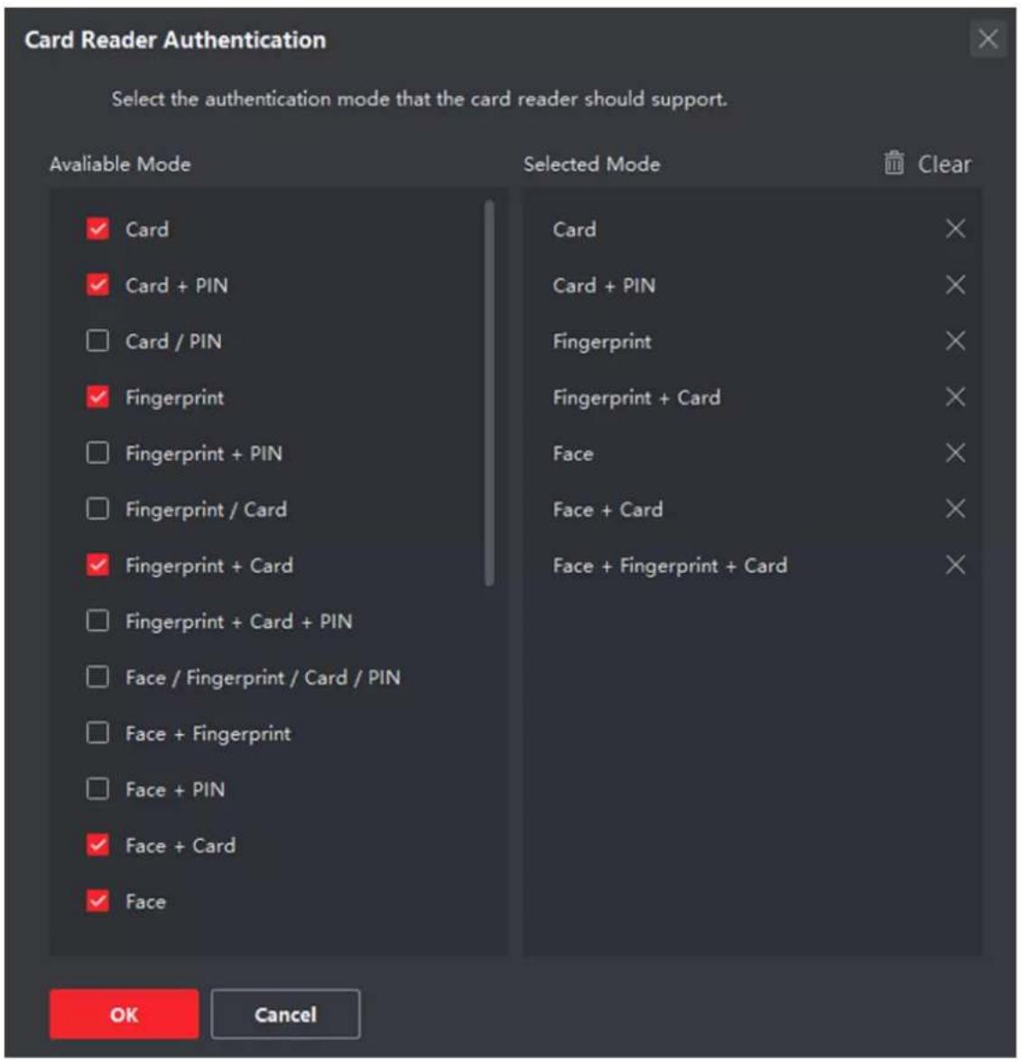
Task: Select Fingerprint + Card entry in Selected Mode
Action: 636,398
